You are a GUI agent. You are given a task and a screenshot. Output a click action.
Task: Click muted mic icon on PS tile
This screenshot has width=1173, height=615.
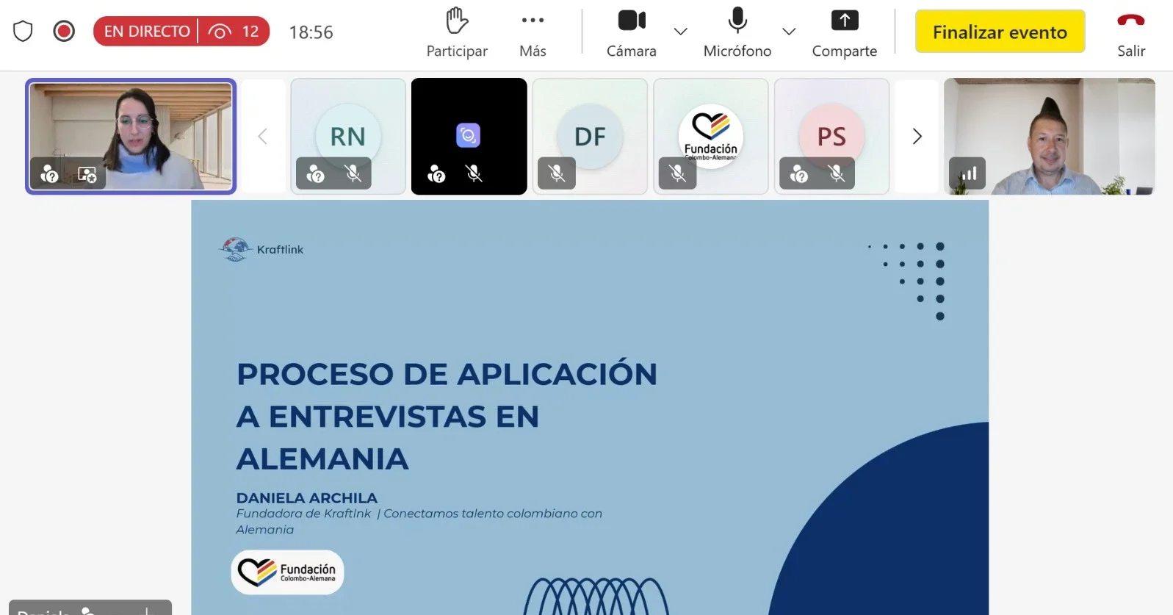836,174
